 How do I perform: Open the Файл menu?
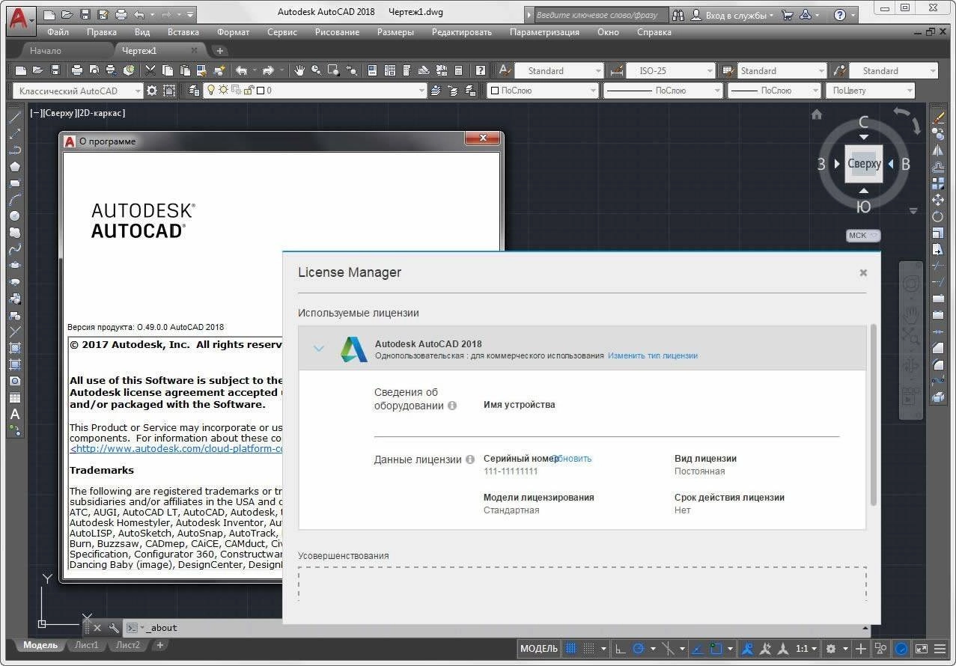(x=58, y=32)
